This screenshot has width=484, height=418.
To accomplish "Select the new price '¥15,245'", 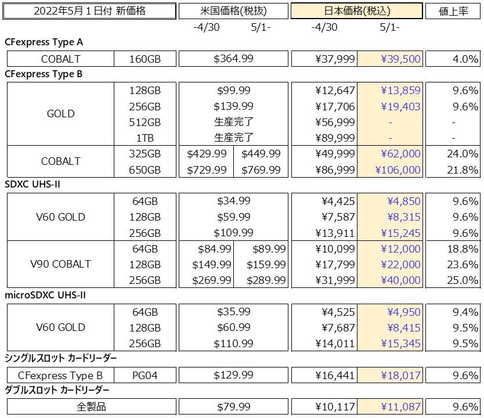I will [x=400, y=233].
